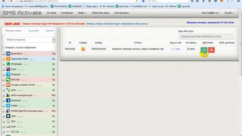Click the 20 мин. remaining time cell
The image size is (242, 136).
point(191,49)
